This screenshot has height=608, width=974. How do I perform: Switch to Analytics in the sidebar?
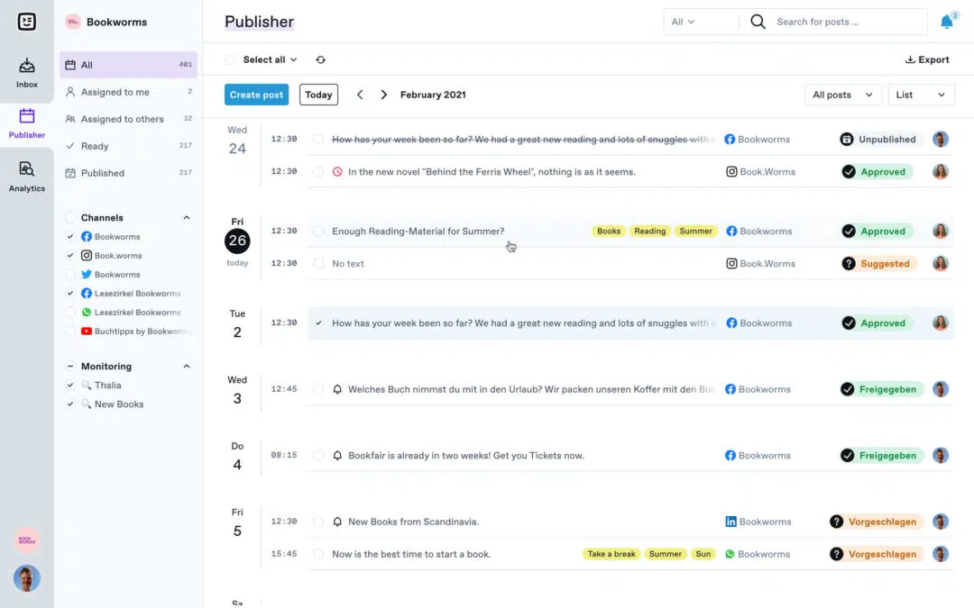pyautogui.click(x=26, y=175)
